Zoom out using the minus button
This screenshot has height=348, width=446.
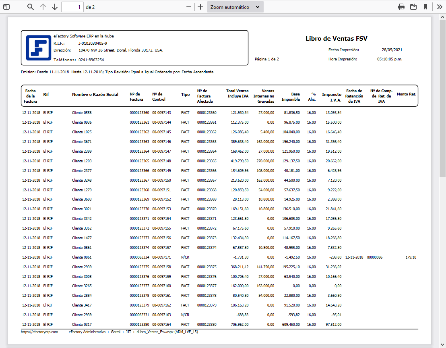pyautogui.click(x=189, y=7)
